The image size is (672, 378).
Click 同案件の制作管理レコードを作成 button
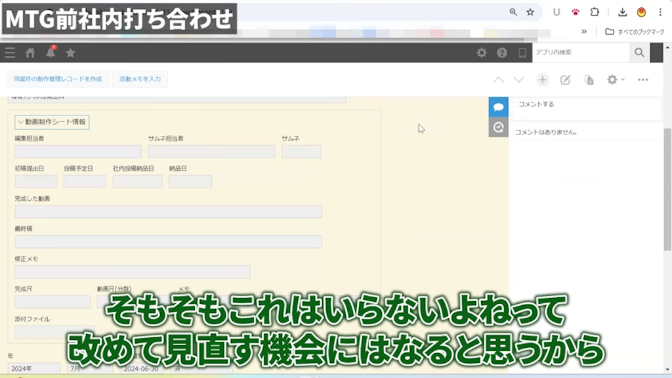point(57,79)
